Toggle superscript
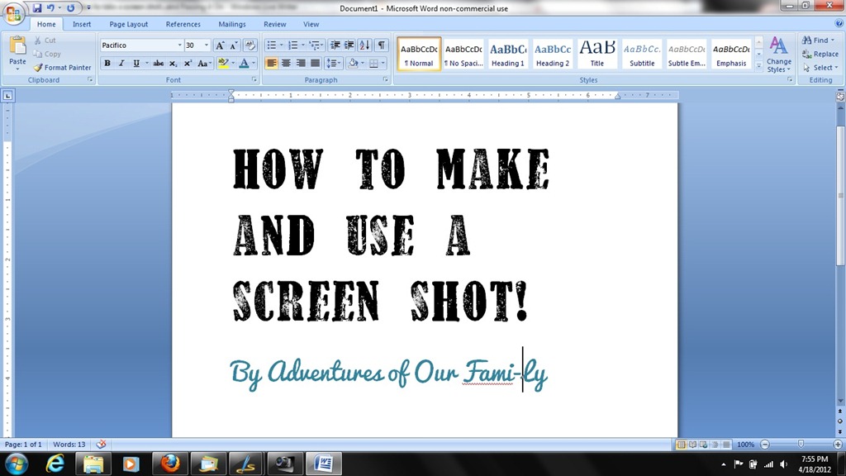Screen dimensions: 846x476 tap(188, 63)
